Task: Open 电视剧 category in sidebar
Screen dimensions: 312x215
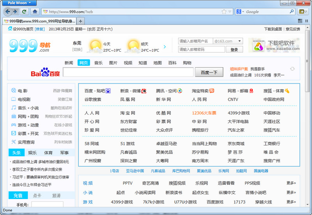Action: 24,100
